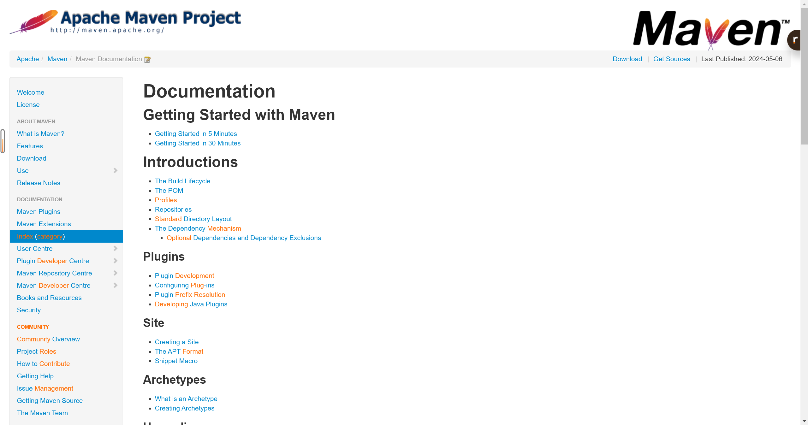Click the vertical page scrollbar thumb

pos(804,76)
